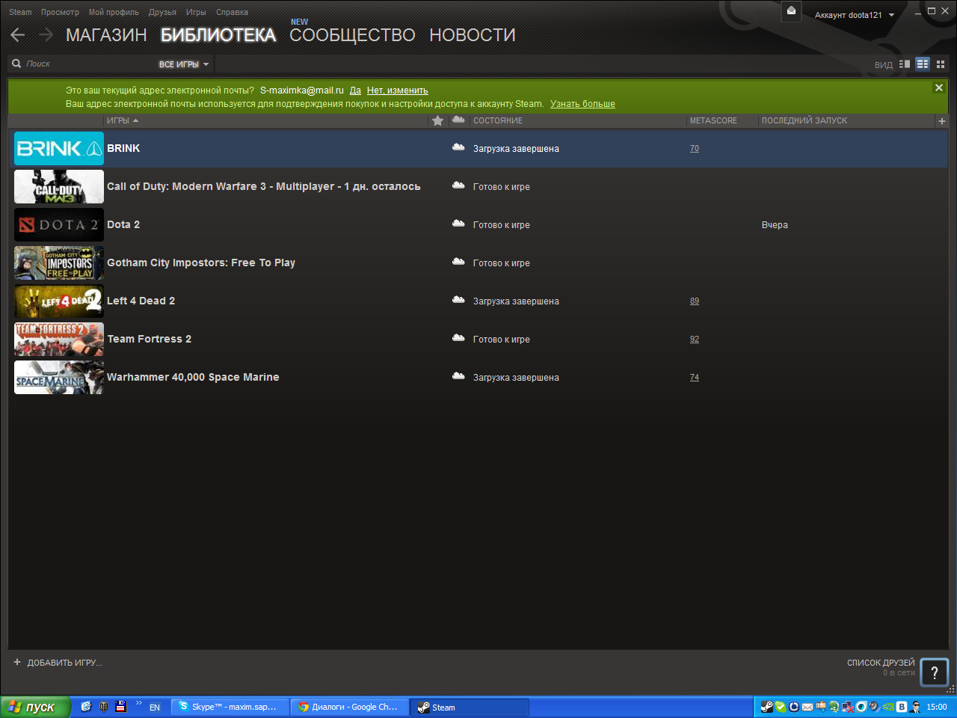Switch to grid view icon

941,64
